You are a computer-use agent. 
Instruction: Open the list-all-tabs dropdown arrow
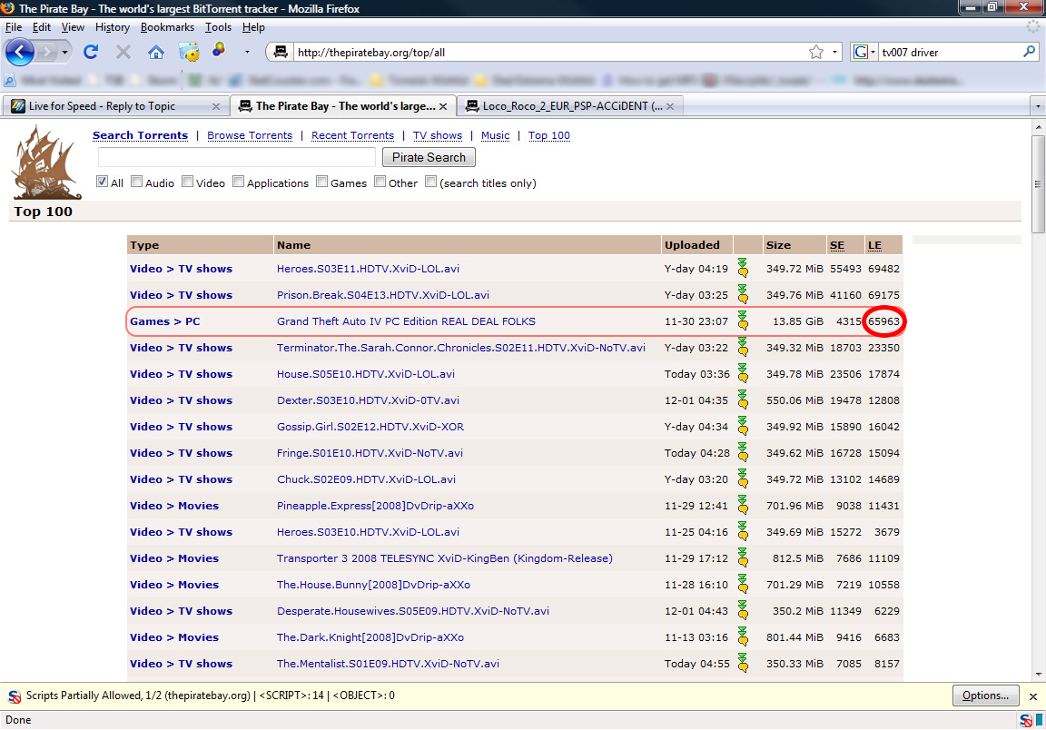(x=1037, y=106)
